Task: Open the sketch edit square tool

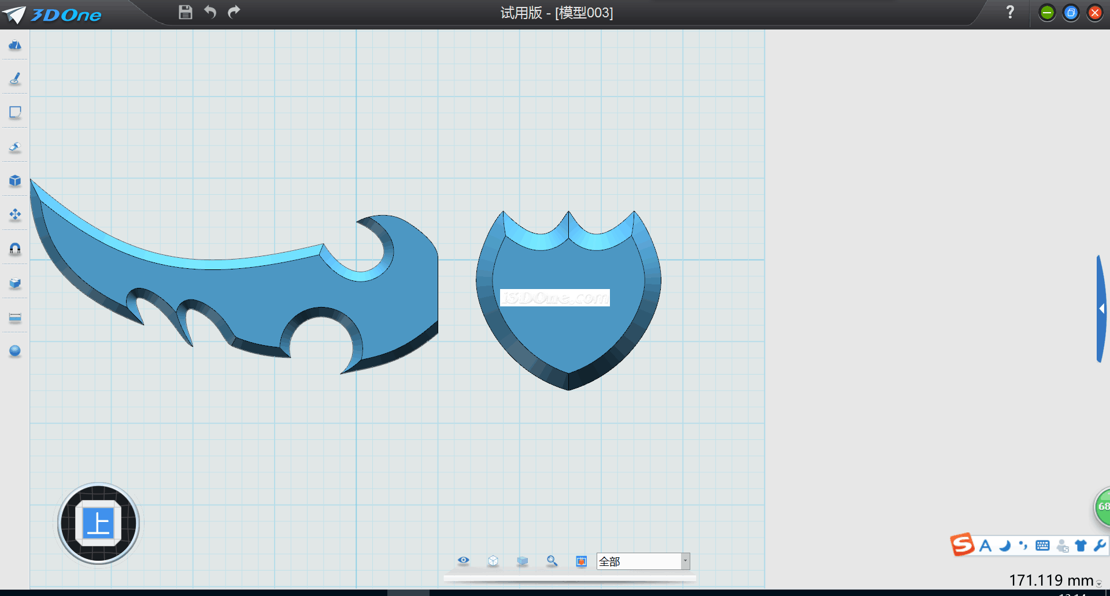Action: 15,112
